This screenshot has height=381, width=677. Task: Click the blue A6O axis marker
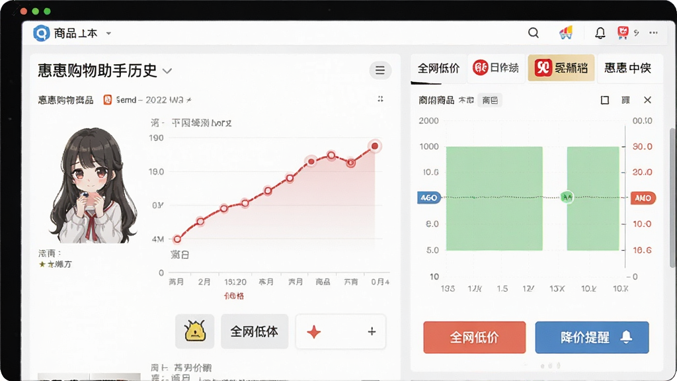(428, 197)
